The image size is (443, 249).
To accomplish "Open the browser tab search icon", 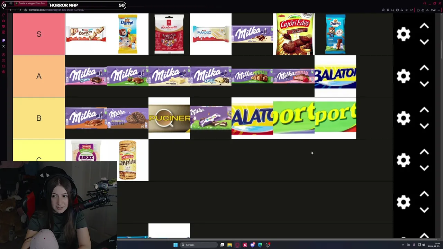I will click(x=425, y=3).
